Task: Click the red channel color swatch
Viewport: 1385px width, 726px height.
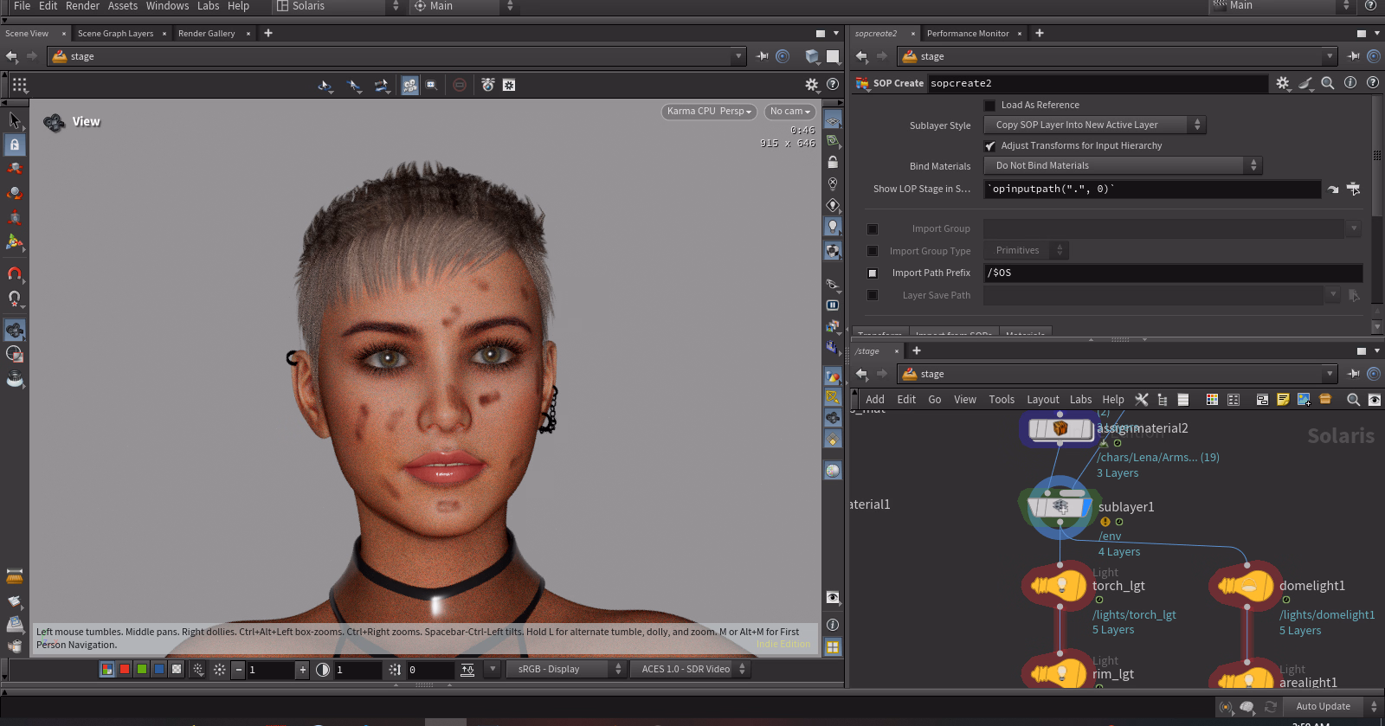Action: [x=125, y=670]
